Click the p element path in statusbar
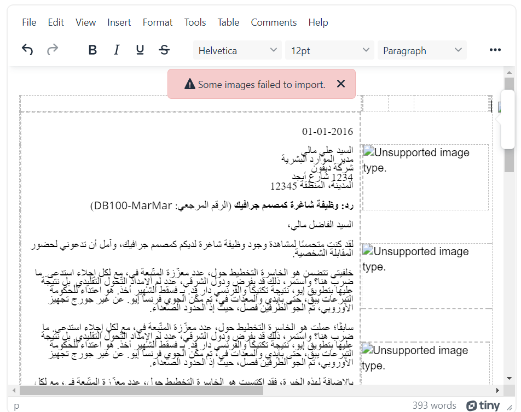521x412 pixels. (x=16, y=405)
